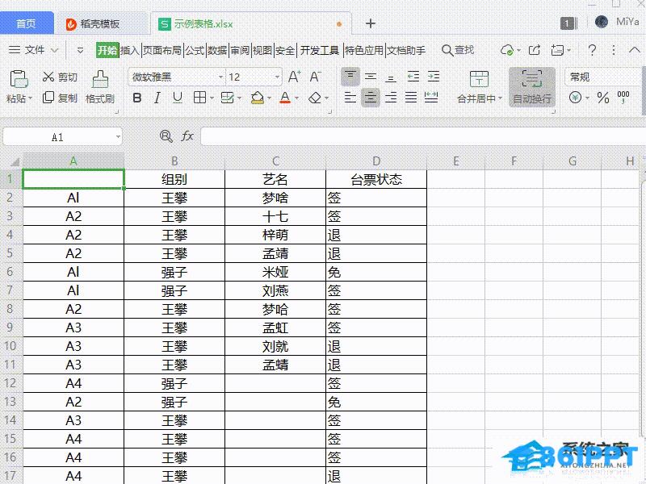Collapse the ribbon with the chevron
Image resolution: width=646 pixels, height=484 pixels.
(x=635, y=50)
